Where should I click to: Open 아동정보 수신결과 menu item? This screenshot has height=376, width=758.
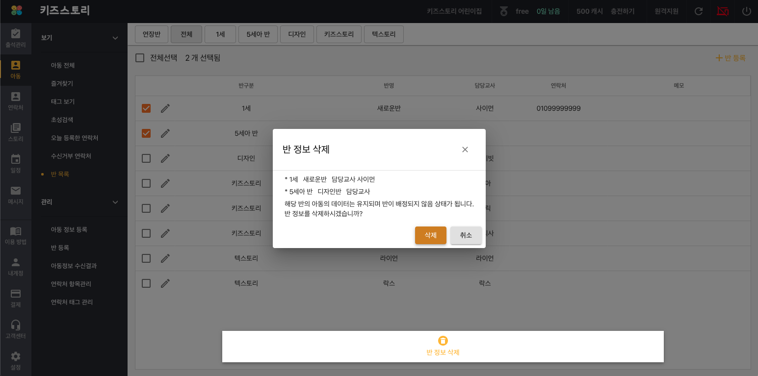pos(74,266)
